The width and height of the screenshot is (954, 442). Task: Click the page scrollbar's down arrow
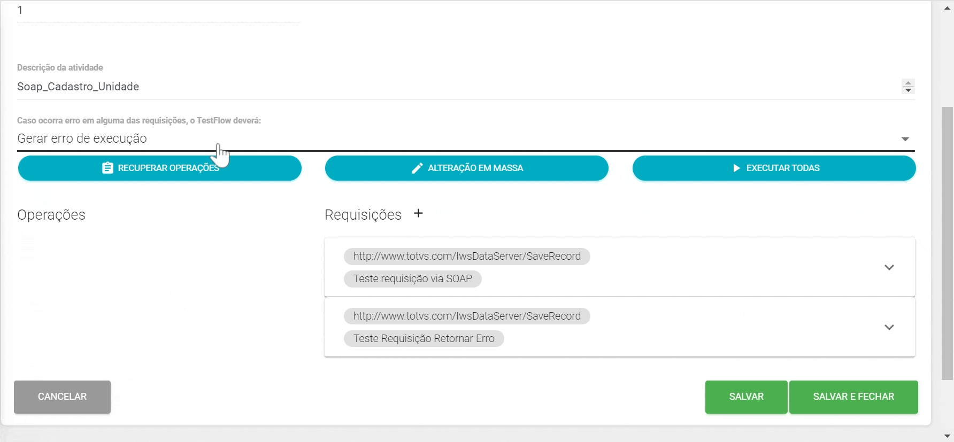(947, 436)
